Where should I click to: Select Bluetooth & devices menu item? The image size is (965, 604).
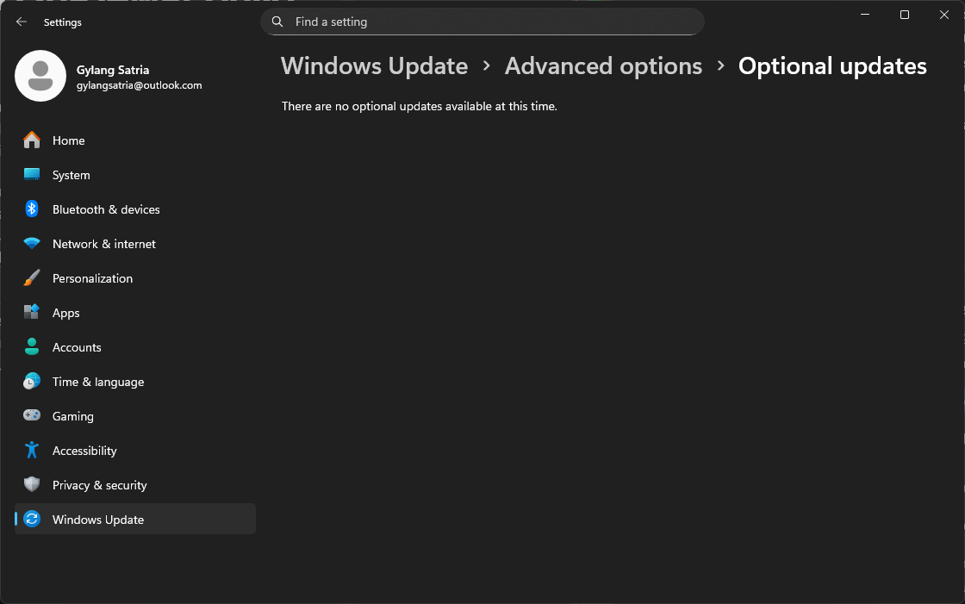click(106, 209)
